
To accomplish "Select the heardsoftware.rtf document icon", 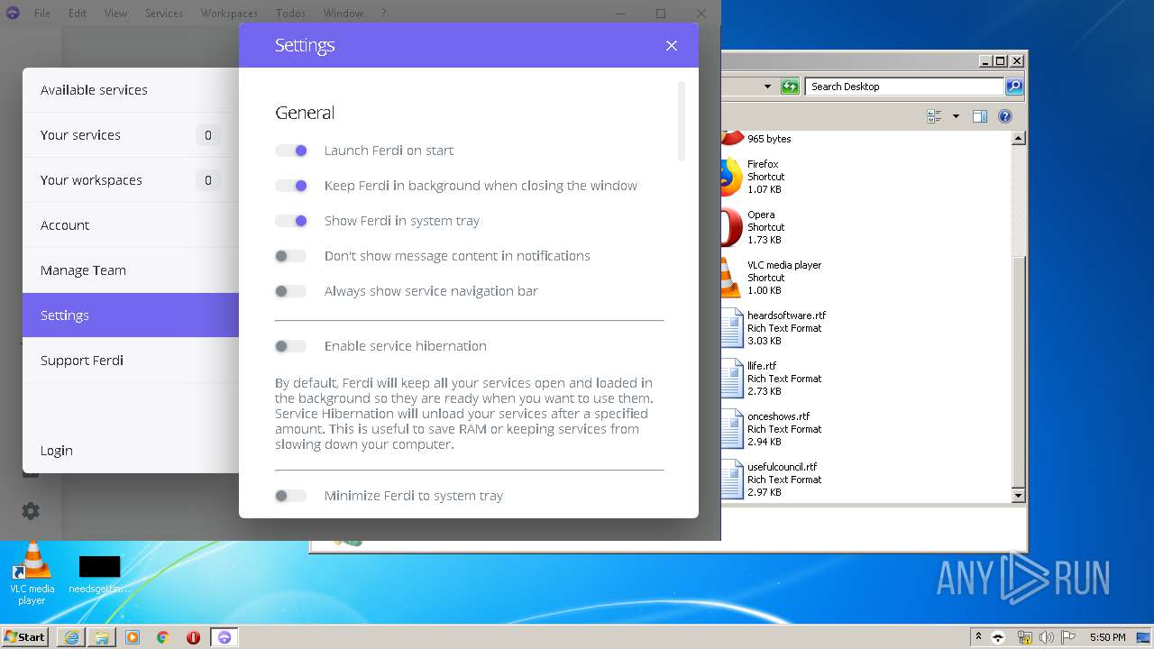I will 731,329.
